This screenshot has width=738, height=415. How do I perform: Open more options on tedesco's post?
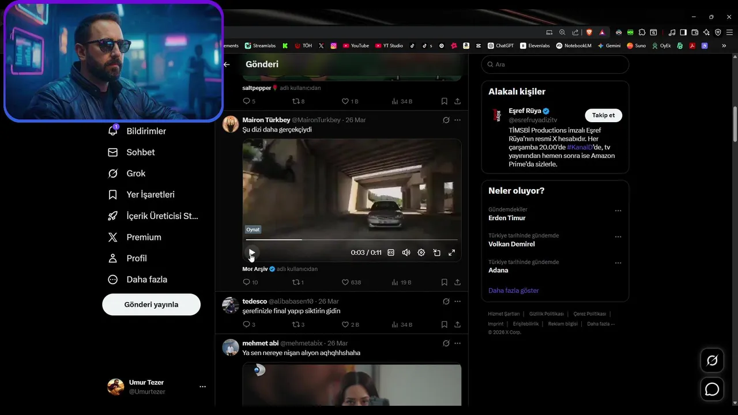pos(457,301)
